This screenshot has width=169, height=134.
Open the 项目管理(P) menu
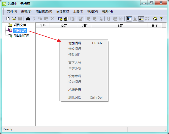(44, 12)
